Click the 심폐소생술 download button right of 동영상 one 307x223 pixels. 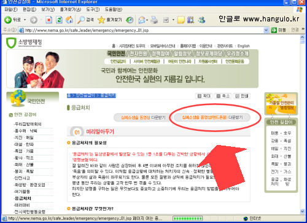[212, 117]
